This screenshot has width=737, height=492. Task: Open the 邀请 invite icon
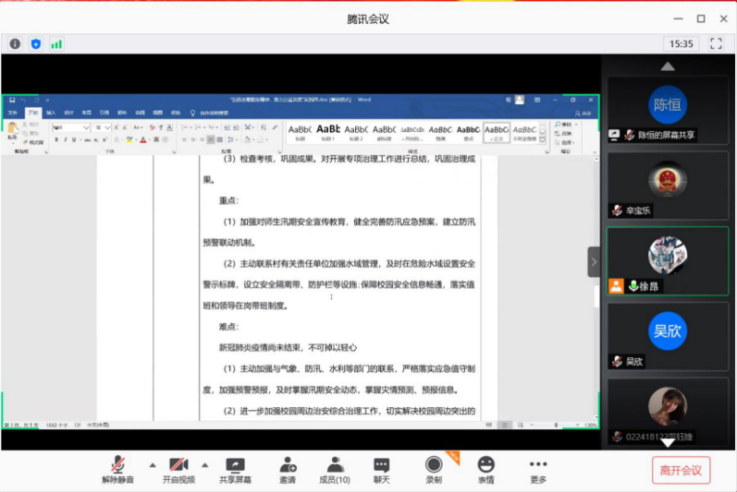click(x=288, y=464)
